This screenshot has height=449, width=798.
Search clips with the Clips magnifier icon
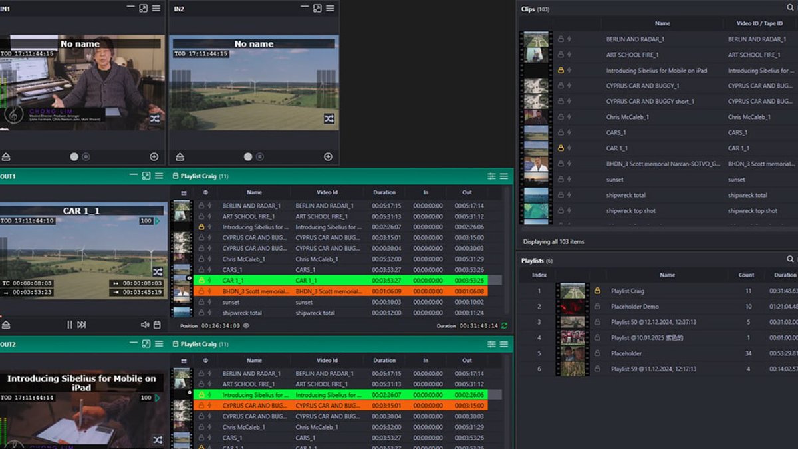point(791,8)
